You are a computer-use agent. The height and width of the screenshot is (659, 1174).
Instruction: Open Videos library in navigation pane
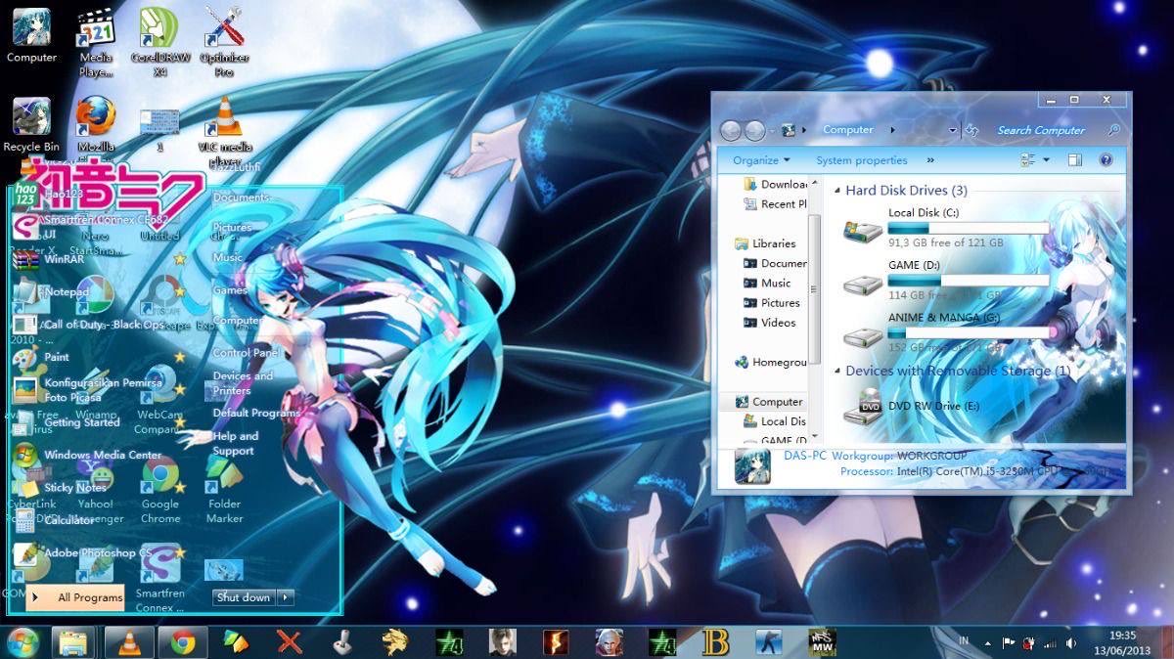(770, 323)
